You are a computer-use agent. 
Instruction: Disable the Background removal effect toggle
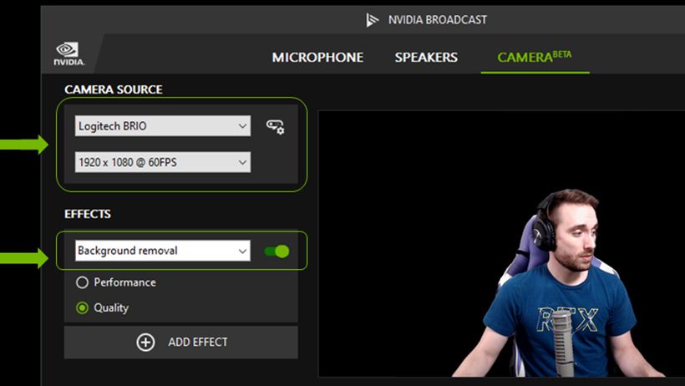277,251
